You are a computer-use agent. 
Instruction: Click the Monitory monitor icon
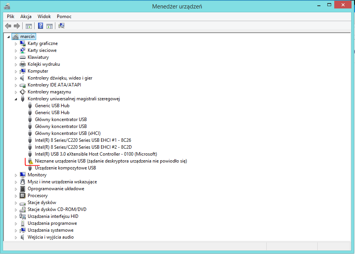pyautogui.click(x=23, y=175)
